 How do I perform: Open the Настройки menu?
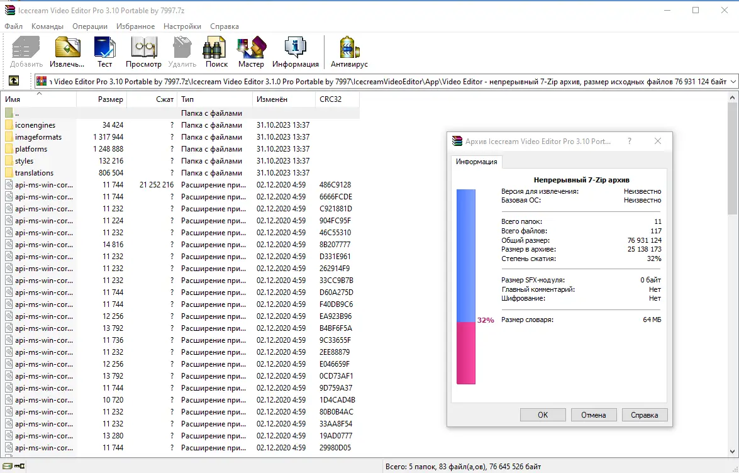[182, 26]
